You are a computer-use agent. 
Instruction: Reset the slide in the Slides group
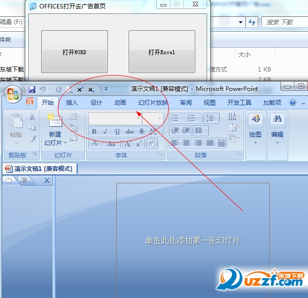(74, 128)
